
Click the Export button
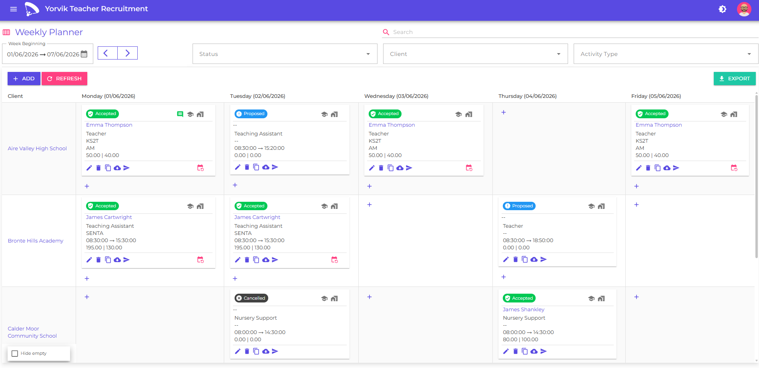coord(735,79)
